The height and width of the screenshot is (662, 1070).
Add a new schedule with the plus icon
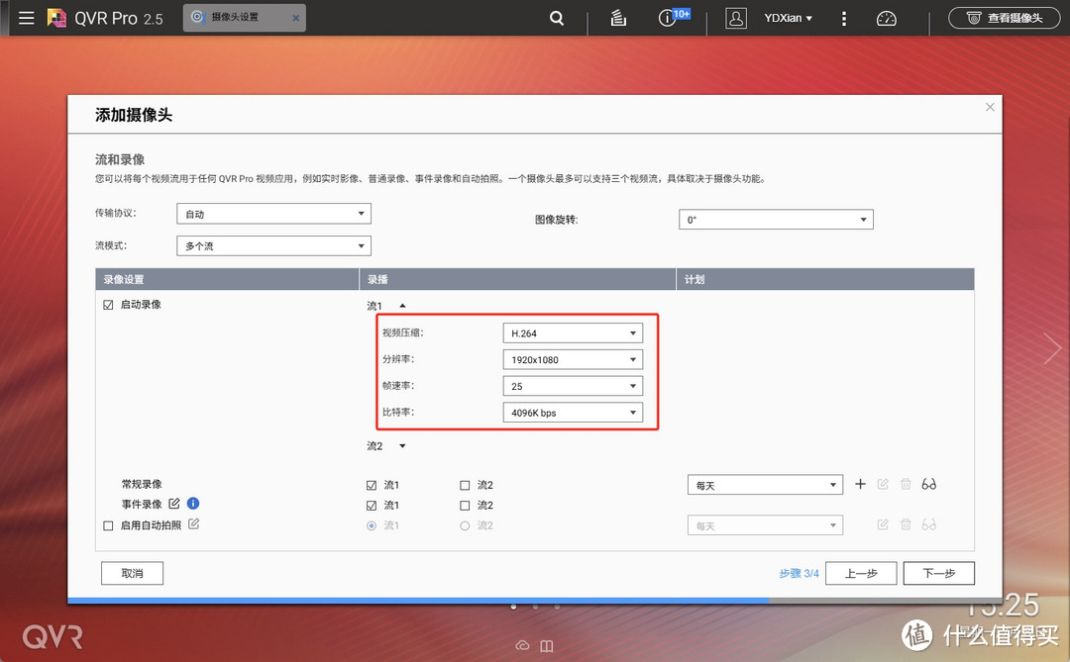click(860, 484)
